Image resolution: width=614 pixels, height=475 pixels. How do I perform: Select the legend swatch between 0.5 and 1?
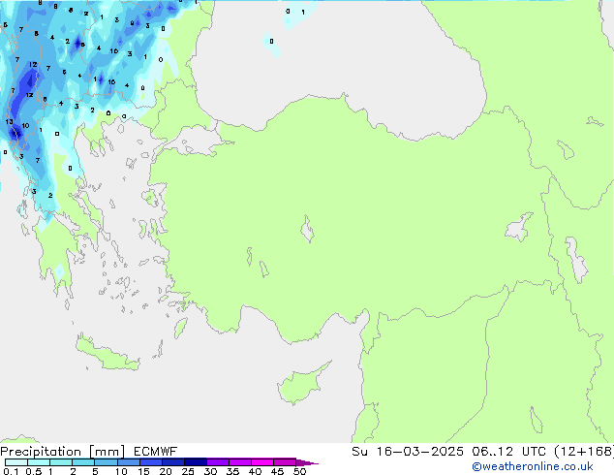[39, 462]
